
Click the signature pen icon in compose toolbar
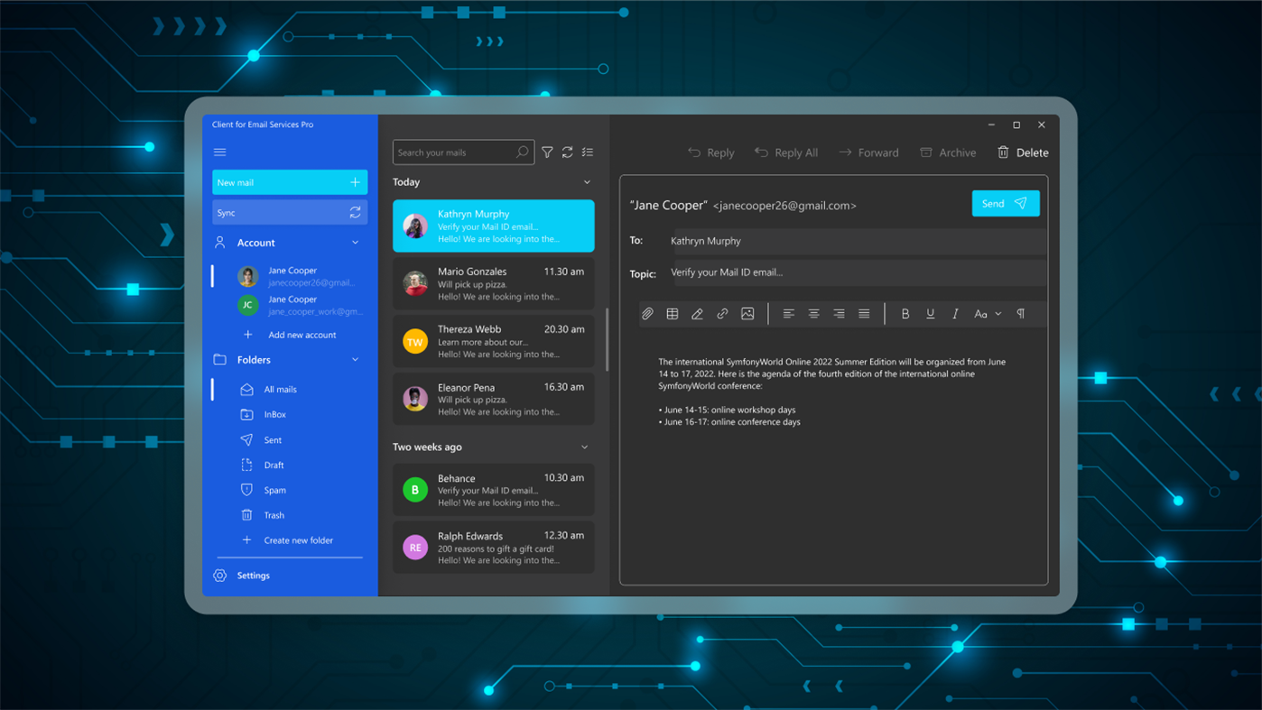[x=697, y=313]
